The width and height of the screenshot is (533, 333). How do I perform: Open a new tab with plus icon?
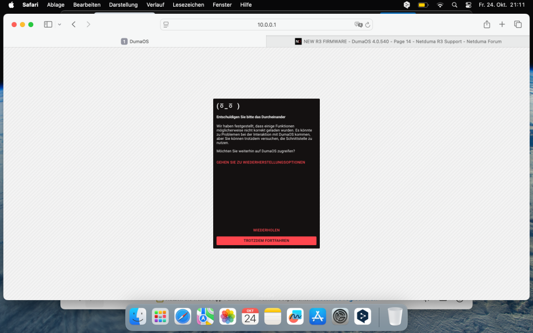pos(502,24)
